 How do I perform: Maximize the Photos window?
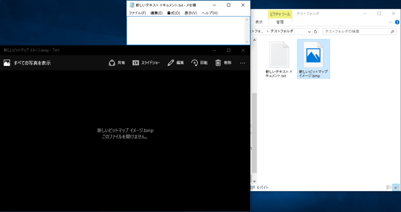[x=229, y=50]
